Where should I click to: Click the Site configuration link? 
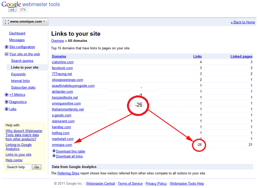point(22,47)
